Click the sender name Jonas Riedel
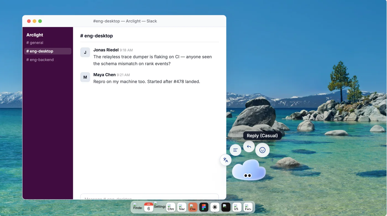Screen dimensions: 387x216 (106, 50)
